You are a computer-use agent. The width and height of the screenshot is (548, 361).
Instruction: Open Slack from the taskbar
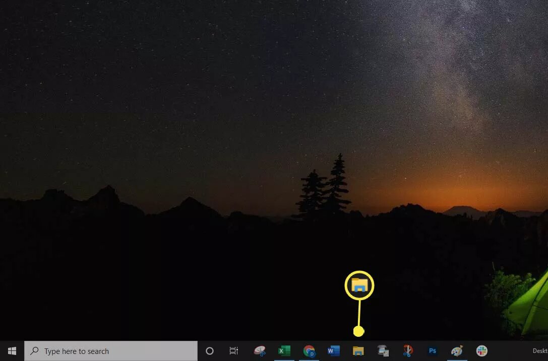(x=481, y=351)
